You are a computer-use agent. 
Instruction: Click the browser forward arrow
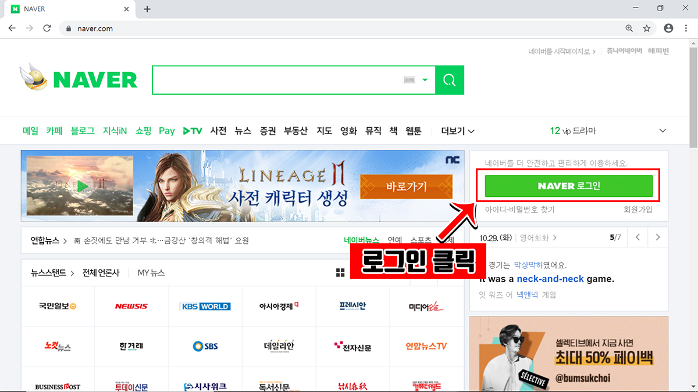point(30,28)
